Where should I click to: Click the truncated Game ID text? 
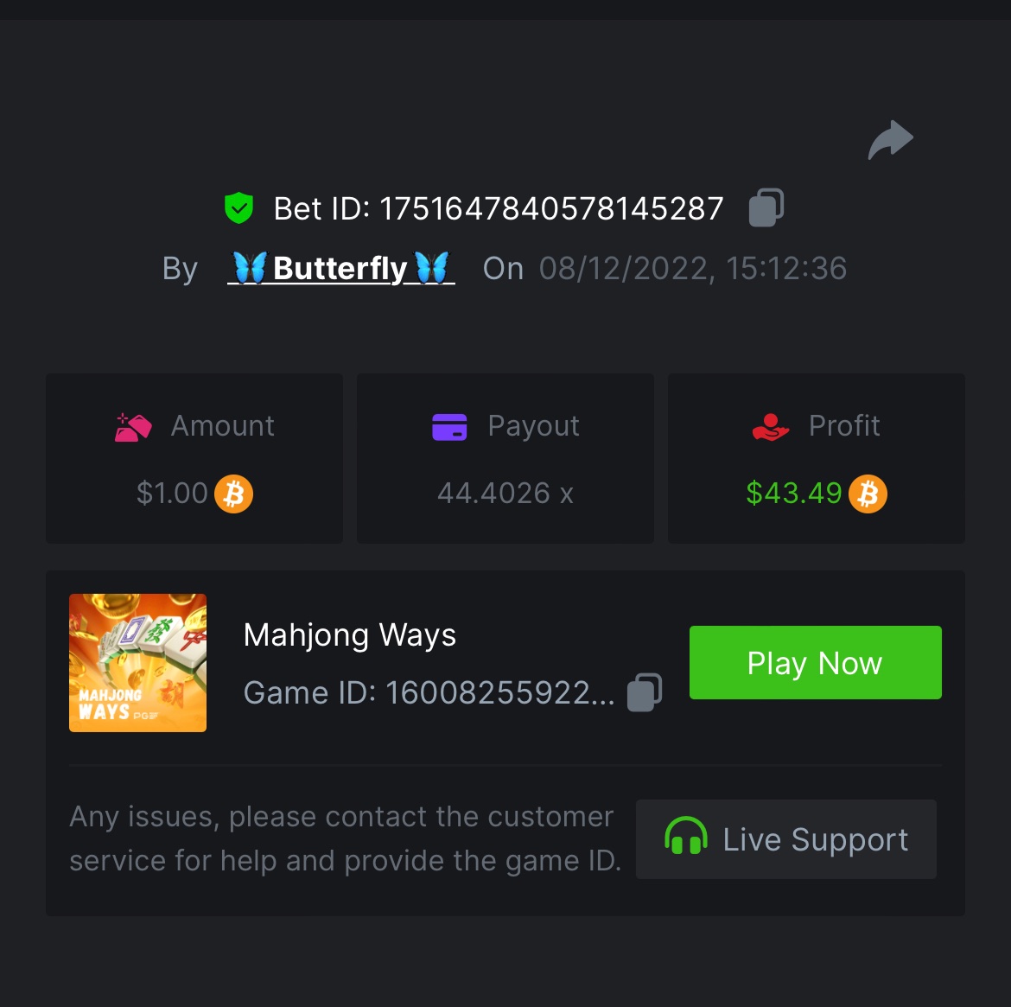pyautogui.click(x=429, y=693)
